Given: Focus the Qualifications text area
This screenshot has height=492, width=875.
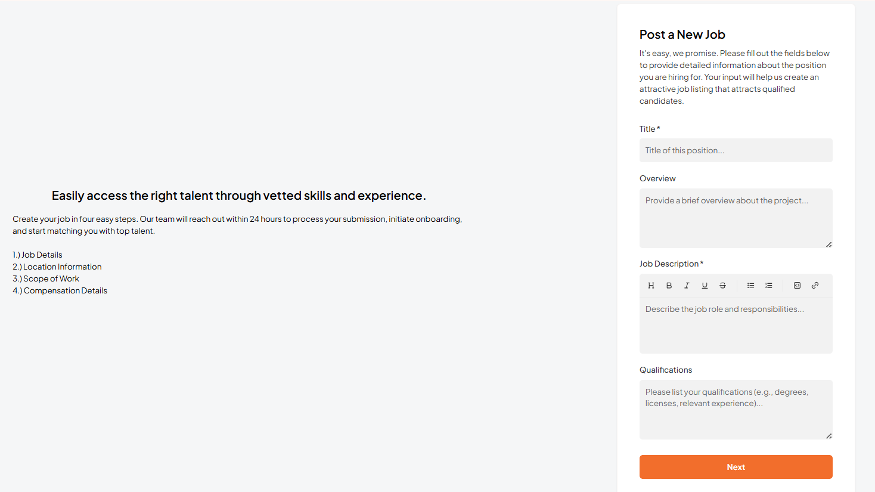Looking at the screenshot, I should coord(736,410).
